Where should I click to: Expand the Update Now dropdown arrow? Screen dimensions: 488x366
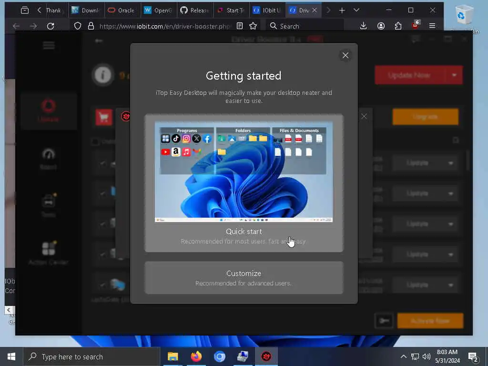pyautogui.click(x=454, y=75)
